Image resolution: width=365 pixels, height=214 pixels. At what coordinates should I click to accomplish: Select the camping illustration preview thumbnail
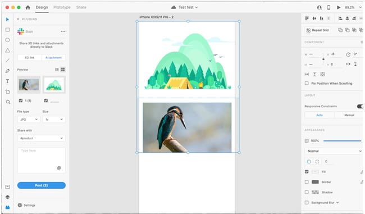tap(54, 84)
